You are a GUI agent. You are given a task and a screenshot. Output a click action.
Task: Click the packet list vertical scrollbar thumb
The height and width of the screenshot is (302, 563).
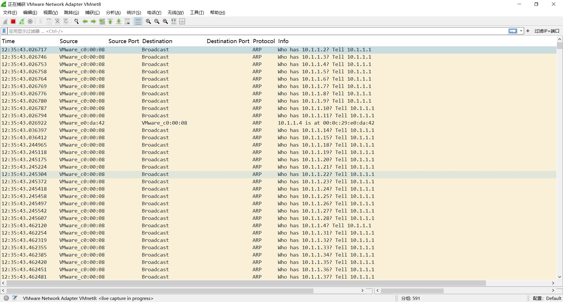(559, 46)
